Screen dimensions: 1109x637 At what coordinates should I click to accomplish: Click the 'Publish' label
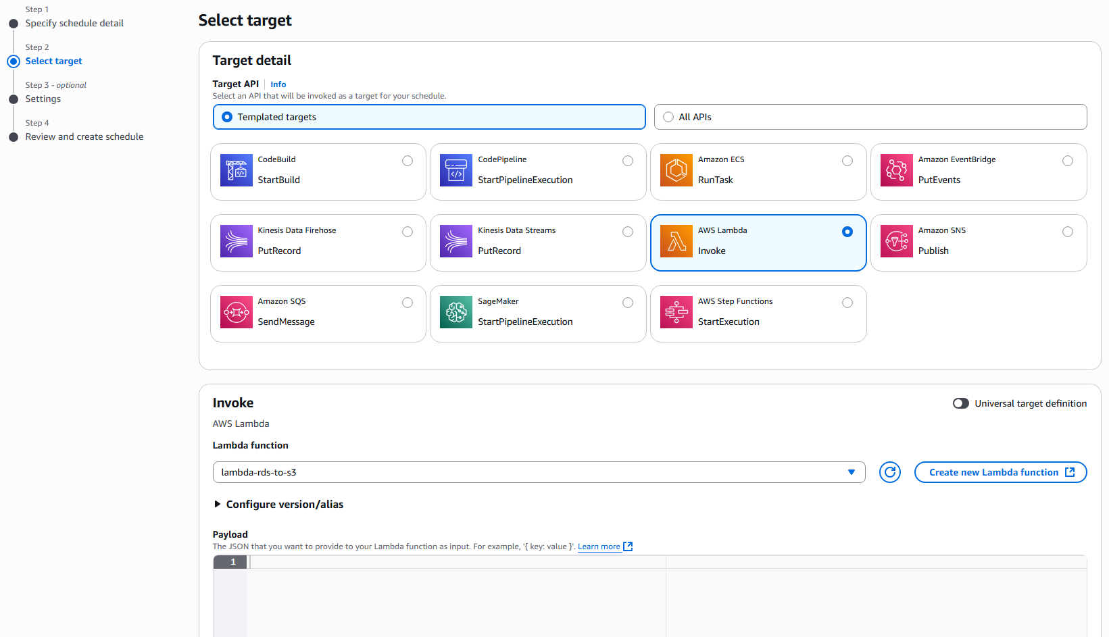[x=933, y=251]
